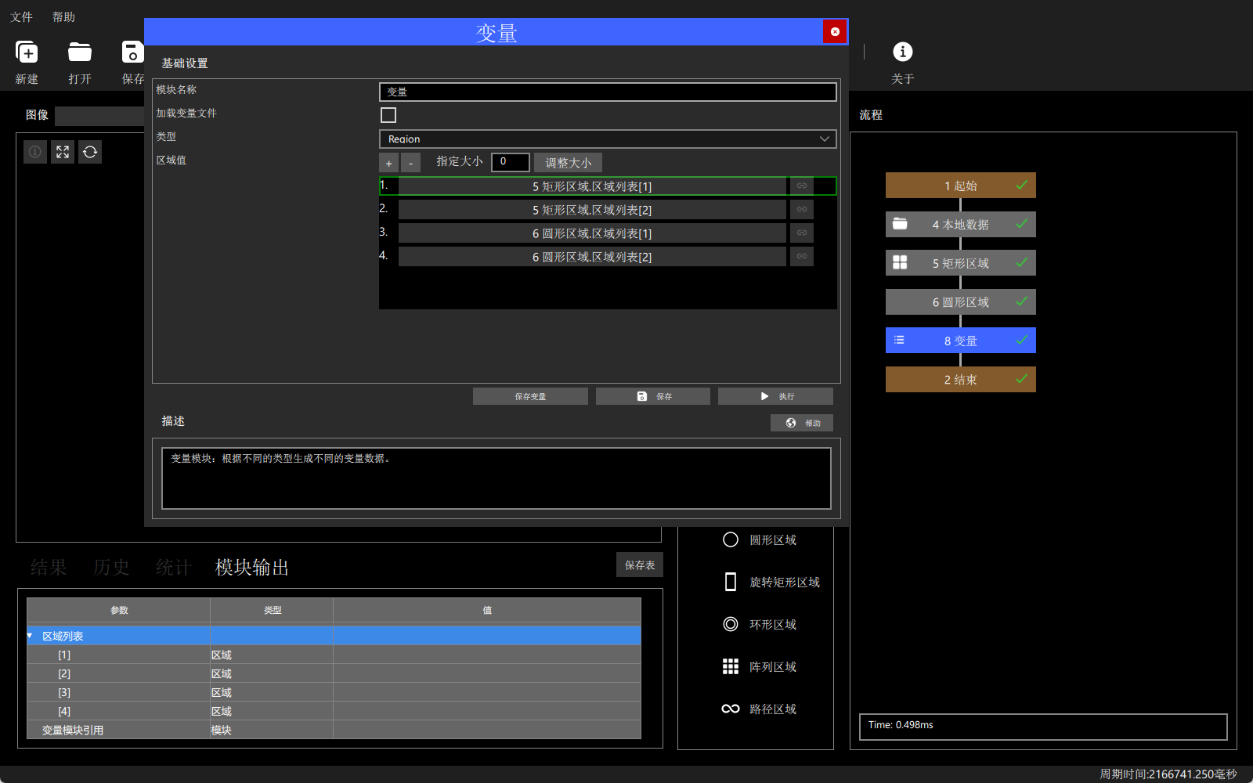Click the 执行 run button
Viewport: 1253px width, 783px height.
(x=775, y=396)
